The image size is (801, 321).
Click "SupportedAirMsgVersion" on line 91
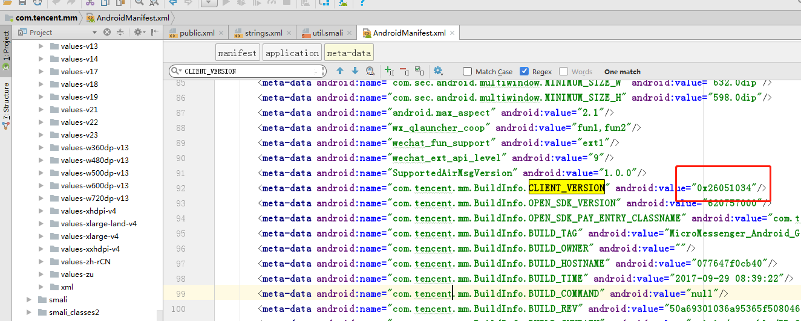click(x=453, y=173)
